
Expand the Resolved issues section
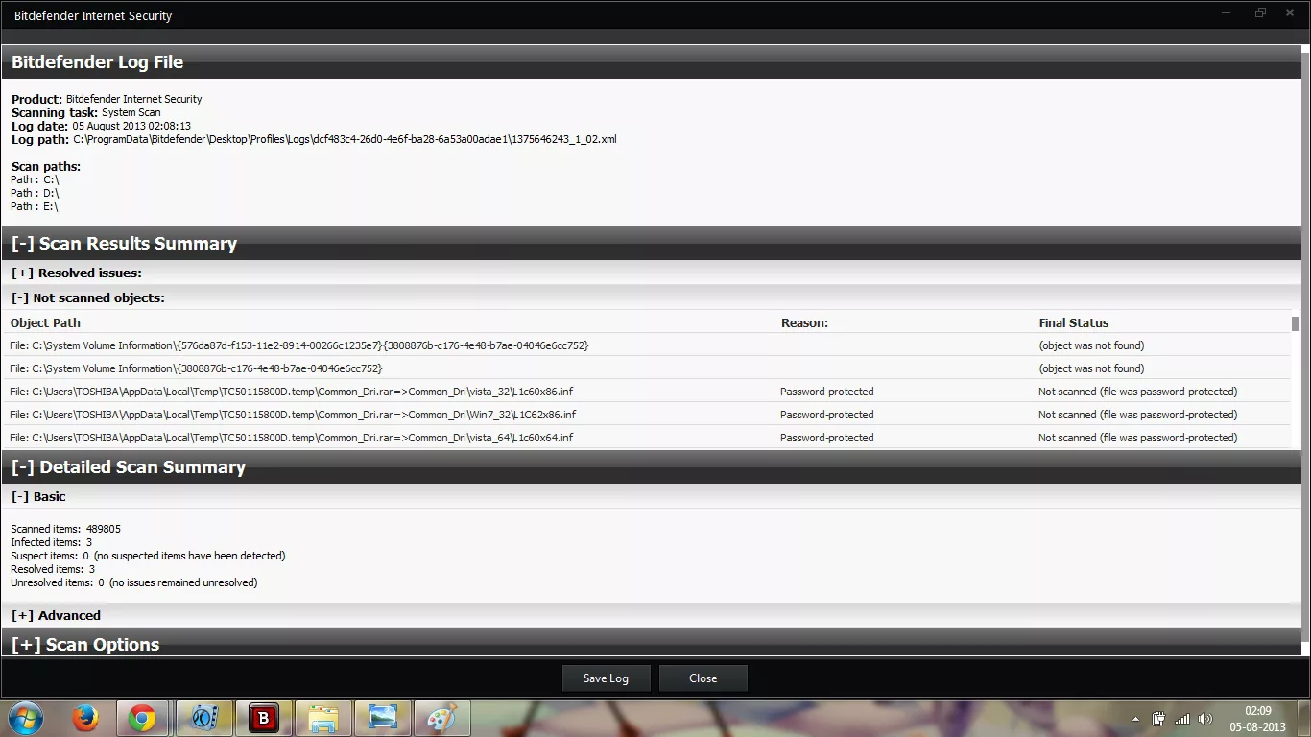pos(22,273)
